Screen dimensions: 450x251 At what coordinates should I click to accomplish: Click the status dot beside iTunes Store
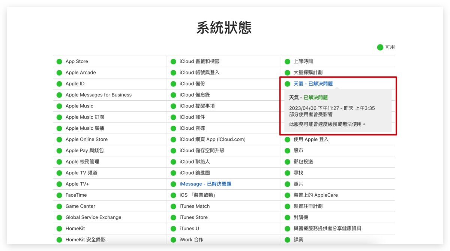pos(173,217)
